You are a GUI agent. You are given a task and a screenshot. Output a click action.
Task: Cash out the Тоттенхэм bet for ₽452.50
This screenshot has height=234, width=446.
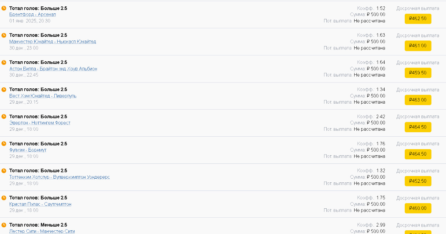point(418,181)
